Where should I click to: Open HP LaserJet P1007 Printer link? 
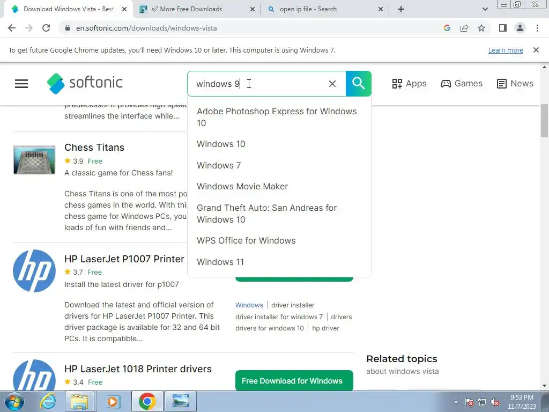(124, 259)
